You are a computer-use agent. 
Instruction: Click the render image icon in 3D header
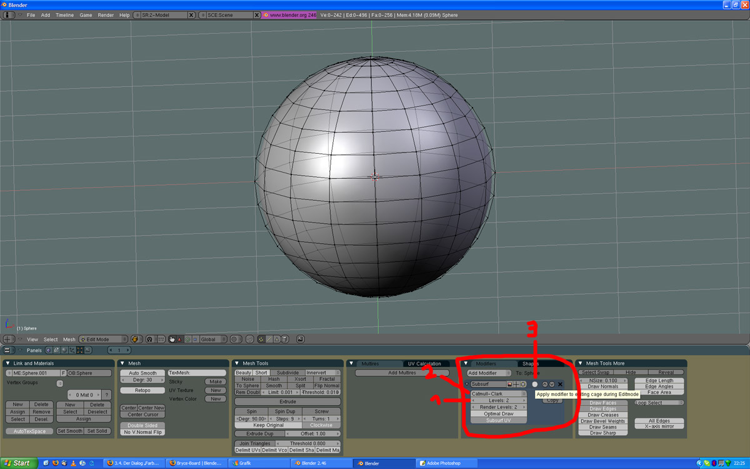(300, 339)
